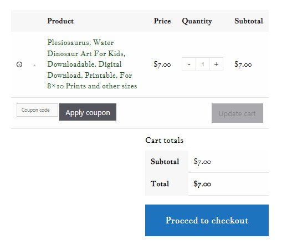Click the Cart totals heading

[x=165, y=141]
